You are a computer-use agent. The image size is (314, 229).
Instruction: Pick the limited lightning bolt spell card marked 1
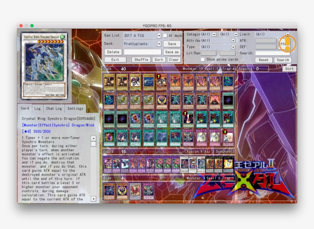coord(188,119)
